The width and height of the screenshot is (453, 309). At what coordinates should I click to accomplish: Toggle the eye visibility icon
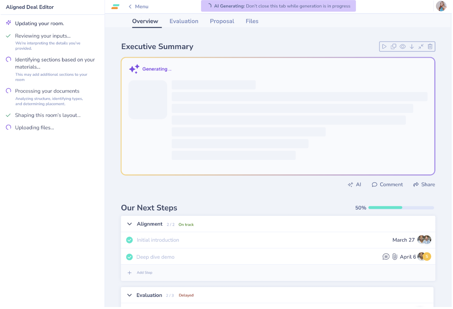click(x=403, y=47)
